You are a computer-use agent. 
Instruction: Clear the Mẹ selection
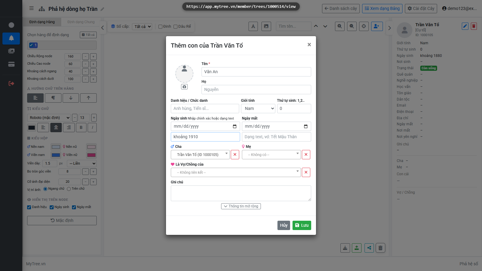306,154
